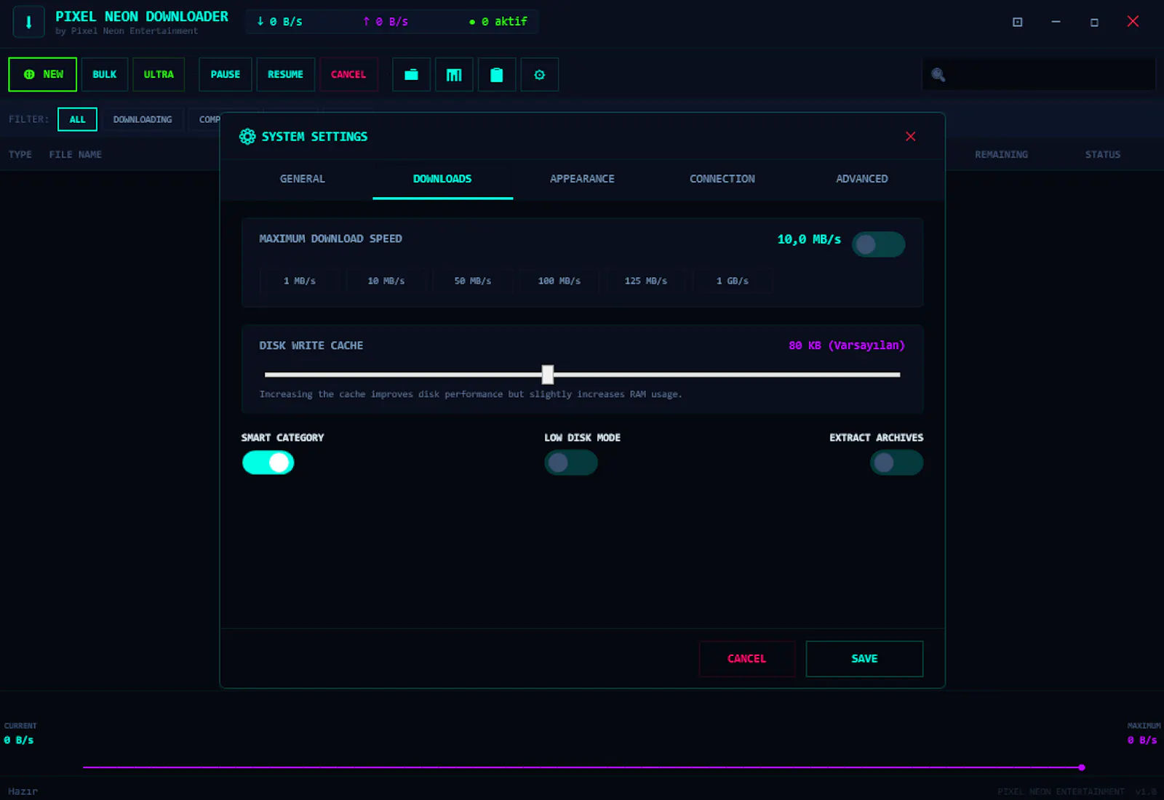Viewport: 1164px width, 800px height.
Task: Click the "80 KB (Varsayılan)" cache value
Action: click(847, 345)
